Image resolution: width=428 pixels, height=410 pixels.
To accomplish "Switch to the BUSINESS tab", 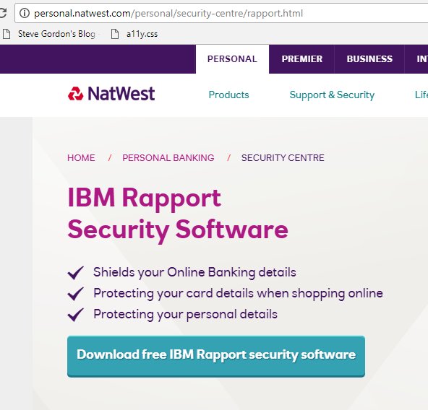I will click(369, 59).
